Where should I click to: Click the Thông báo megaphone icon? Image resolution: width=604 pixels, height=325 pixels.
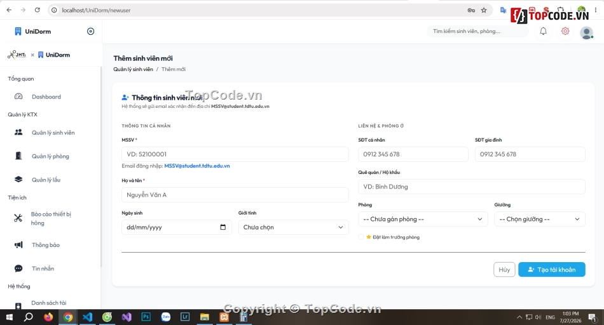click(18, 244)
